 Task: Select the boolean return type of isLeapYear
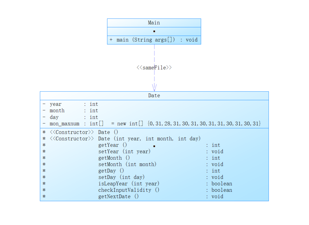click(222, 184)
